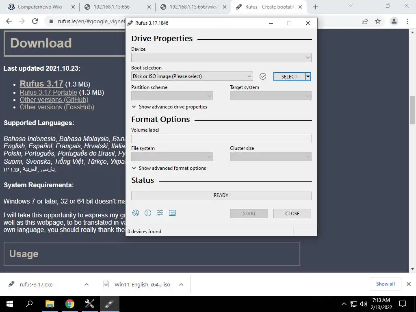This screenshot has width=416, height=312.
Task: Open the Device dropdown
Action: pos(221,58)
